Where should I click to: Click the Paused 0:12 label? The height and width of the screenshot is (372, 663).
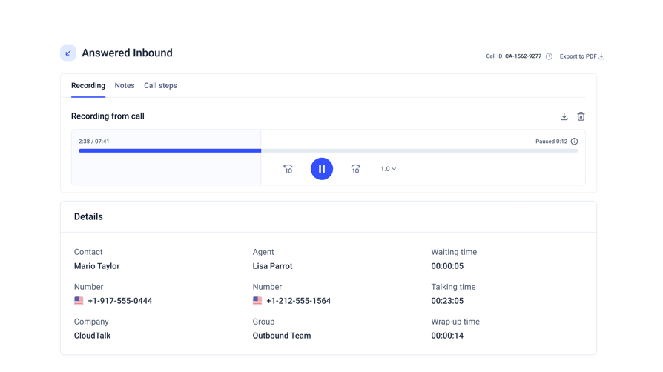coord(551,142)
